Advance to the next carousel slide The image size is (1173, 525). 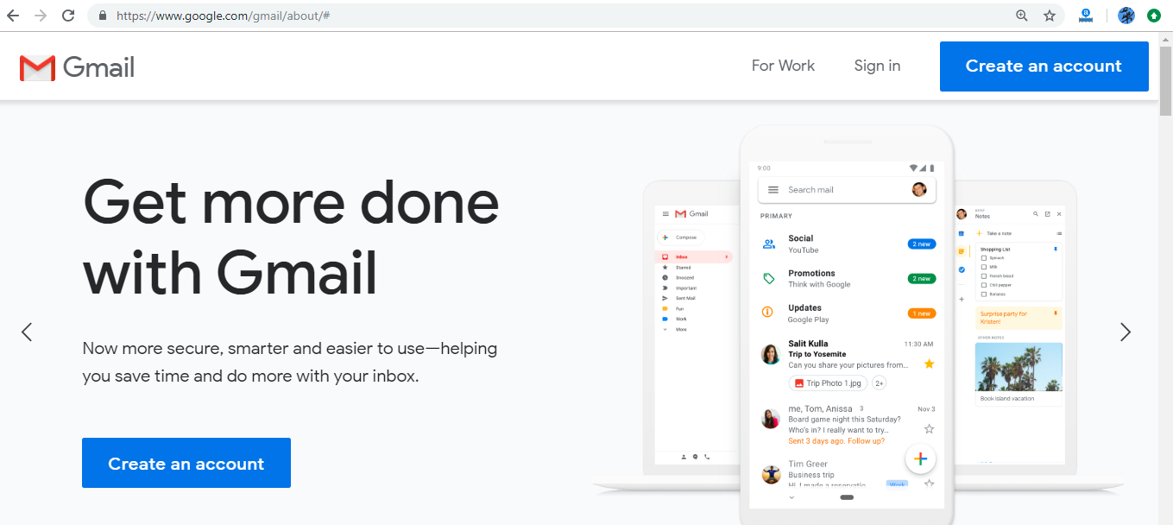coord(1125,332)
